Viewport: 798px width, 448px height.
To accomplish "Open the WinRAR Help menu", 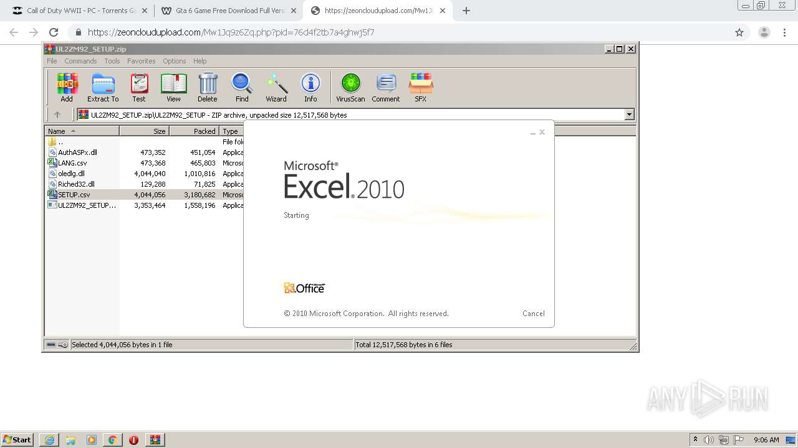I will [x=199, y=61].
